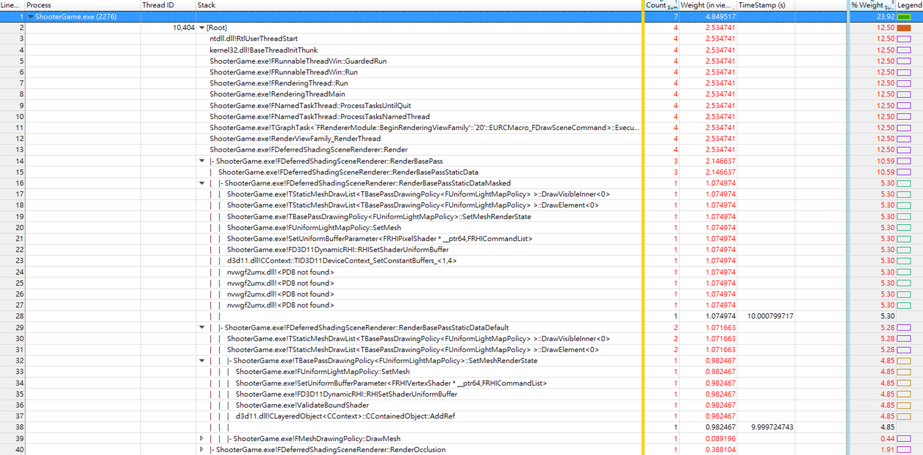Screen dimensions: 923x455
Task: Click the 23.92 percent weight cell
Action: [886, 17]
